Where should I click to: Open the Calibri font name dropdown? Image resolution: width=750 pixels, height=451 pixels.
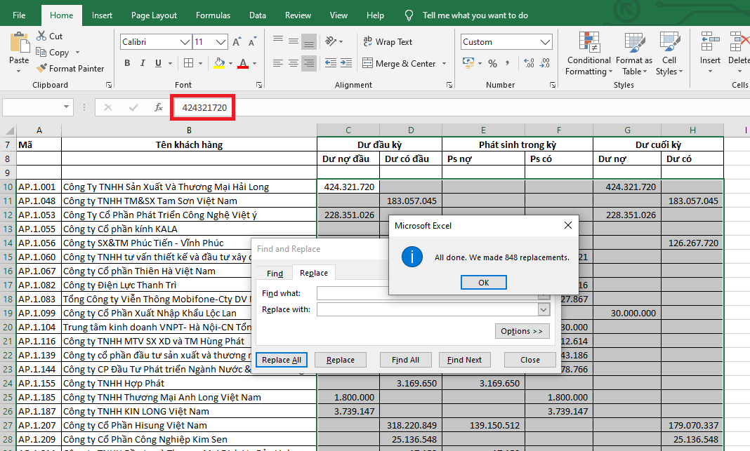pyautogui.click(x=184, y=42)
